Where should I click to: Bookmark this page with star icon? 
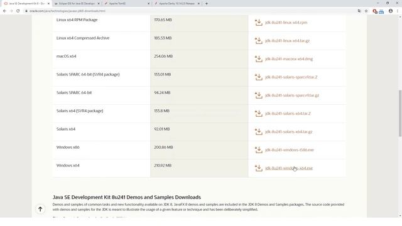click(366, 11)
